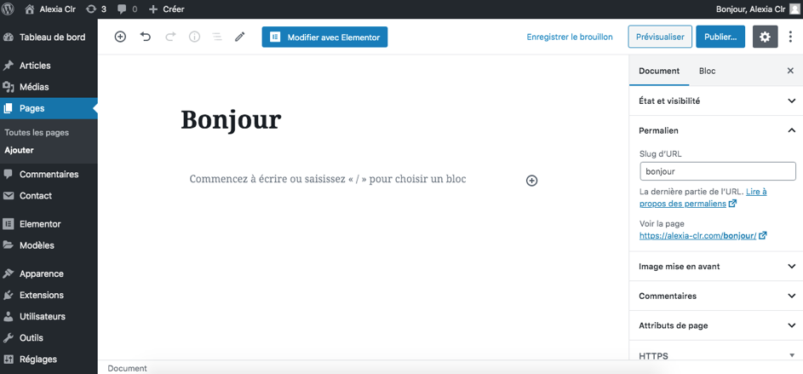The width and height of the screenshot is (803, 374).
Task: Open the WordPress logo menu
Action: click(x=8, y=9)
